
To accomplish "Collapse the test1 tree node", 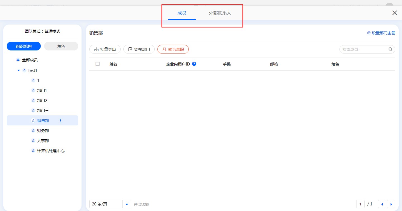I will coord(19,71).
